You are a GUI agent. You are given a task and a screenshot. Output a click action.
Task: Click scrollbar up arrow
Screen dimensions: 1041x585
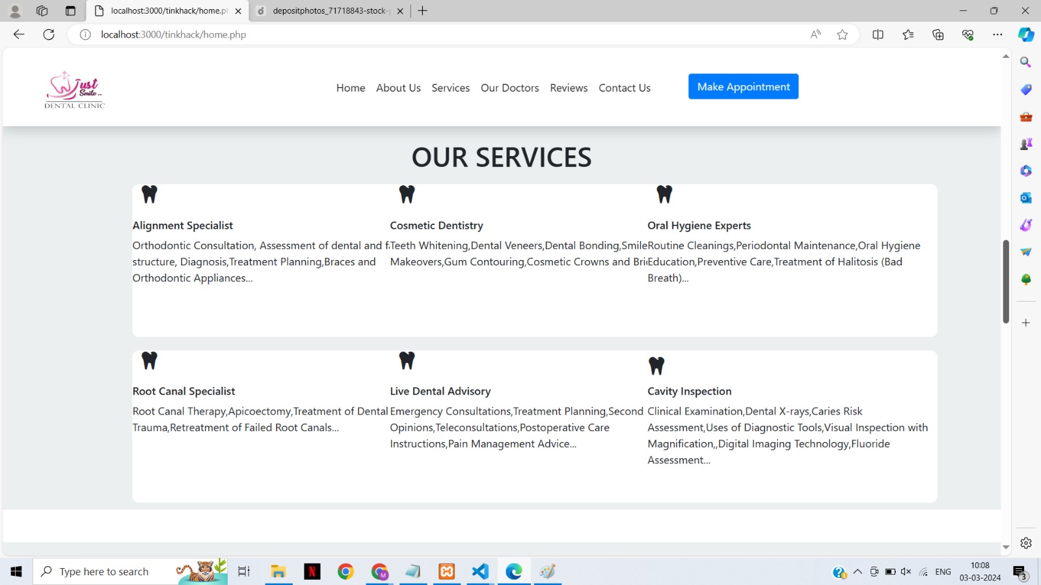1006,57
